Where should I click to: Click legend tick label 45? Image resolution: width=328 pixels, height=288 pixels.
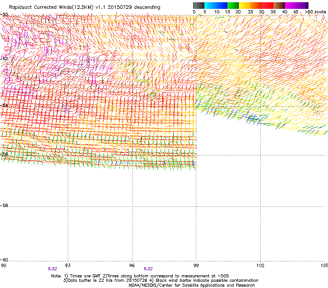(296, 12)
